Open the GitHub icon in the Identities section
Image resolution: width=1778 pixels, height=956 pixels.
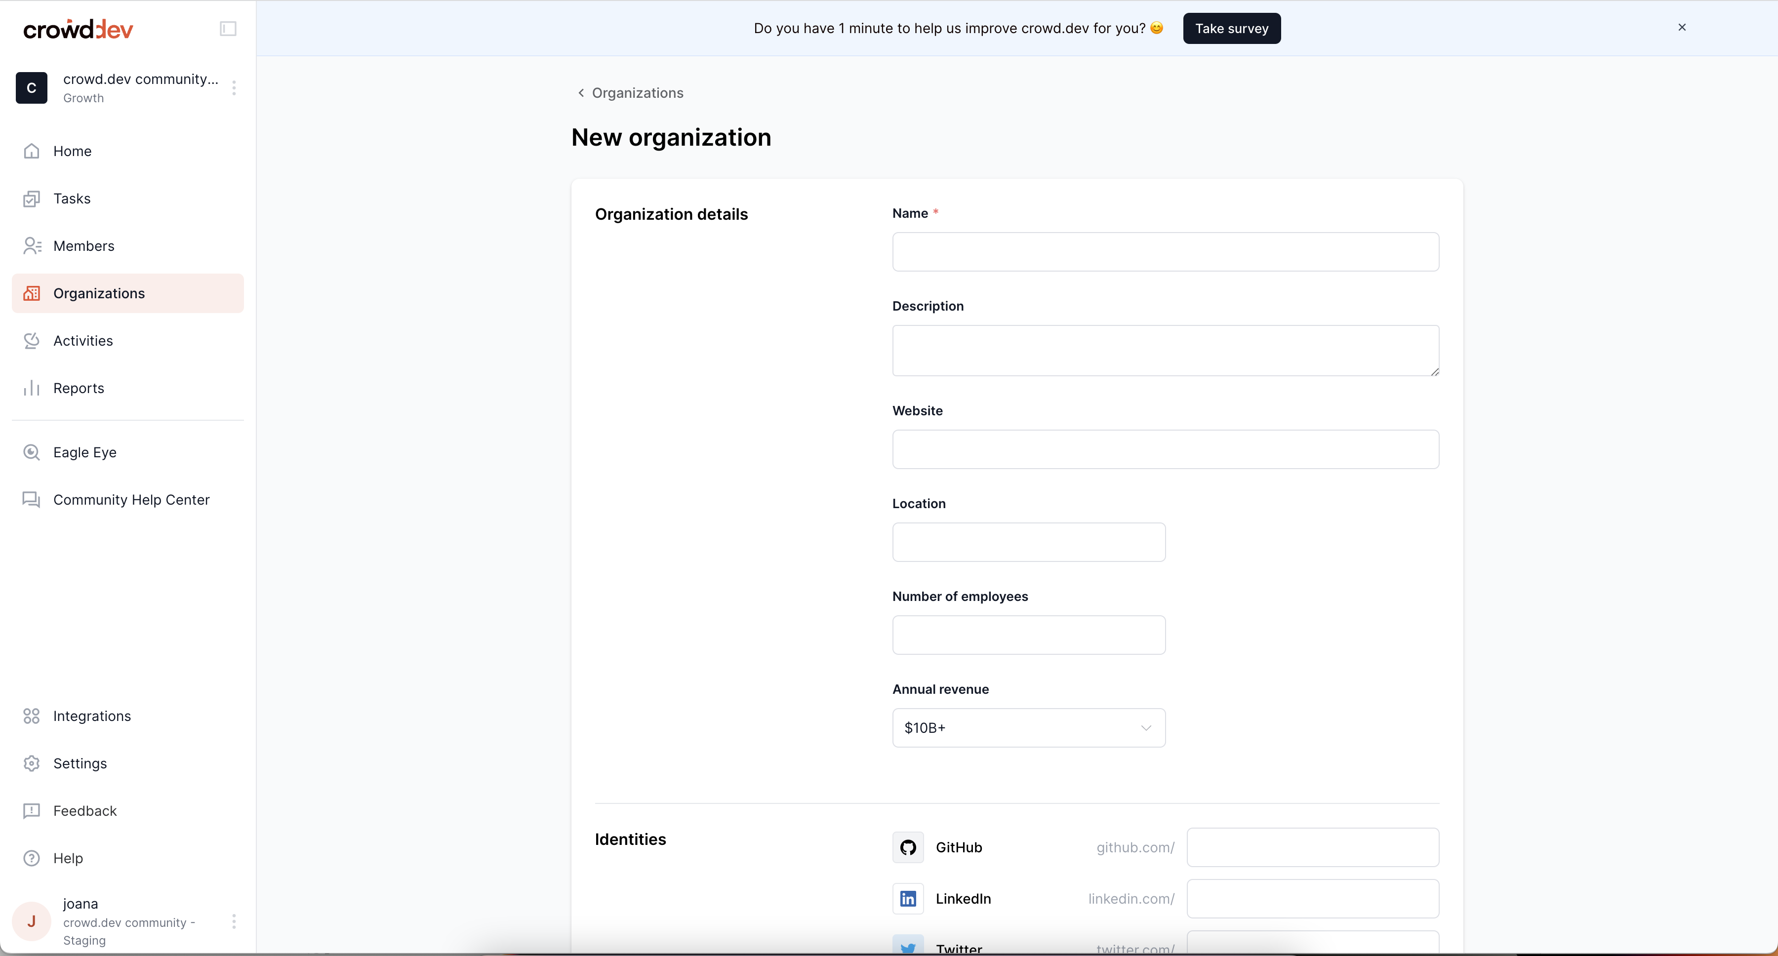(x=908, y=847)
